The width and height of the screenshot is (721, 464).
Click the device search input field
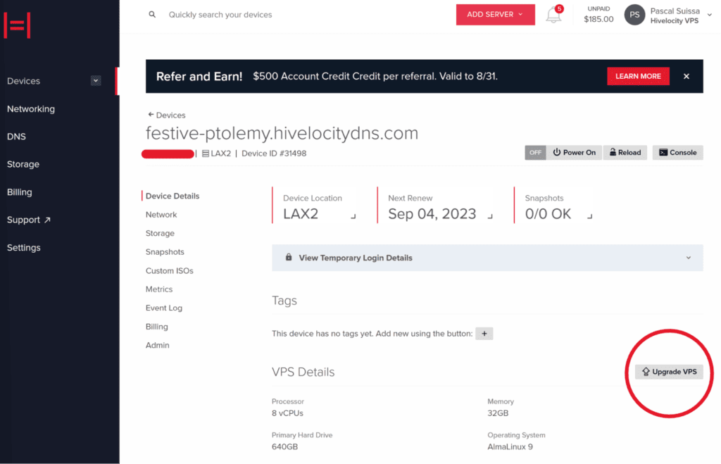point(225,14)
